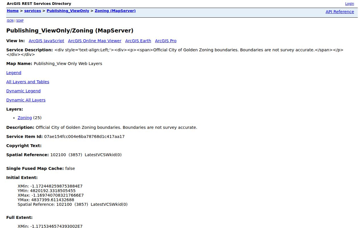Select the Service Item Id value 07ae154fcc004e6ba78768d1c417aa17
Screen dimensions: 364x228
[x=84, y=137]
